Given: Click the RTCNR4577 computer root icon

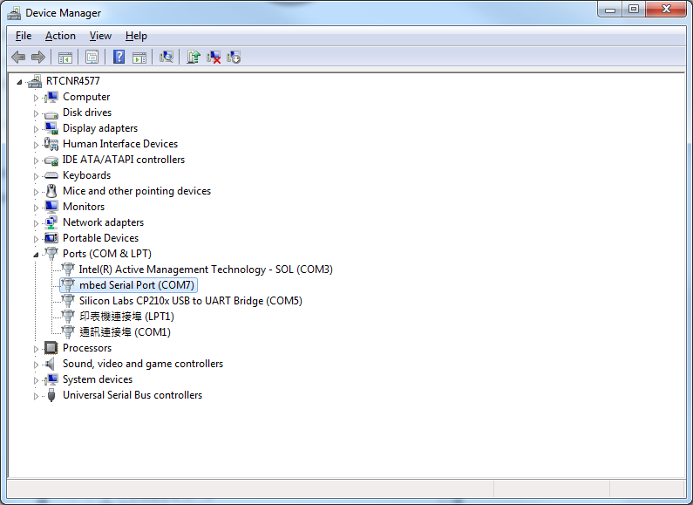Looking at the screenshot, I should tap(35, 81).
